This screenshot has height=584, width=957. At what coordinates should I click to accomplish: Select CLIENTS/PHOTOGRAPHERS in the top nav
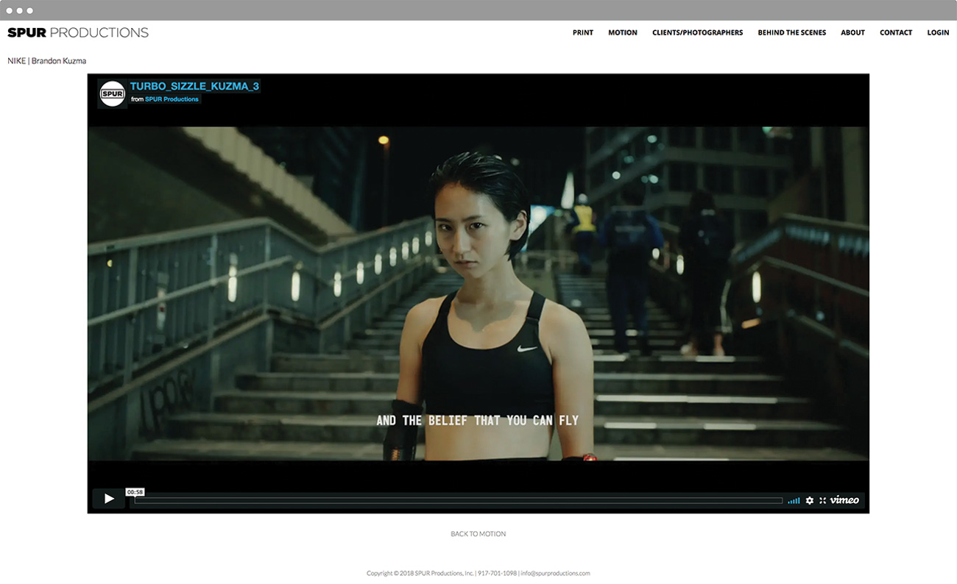[697, 32]
